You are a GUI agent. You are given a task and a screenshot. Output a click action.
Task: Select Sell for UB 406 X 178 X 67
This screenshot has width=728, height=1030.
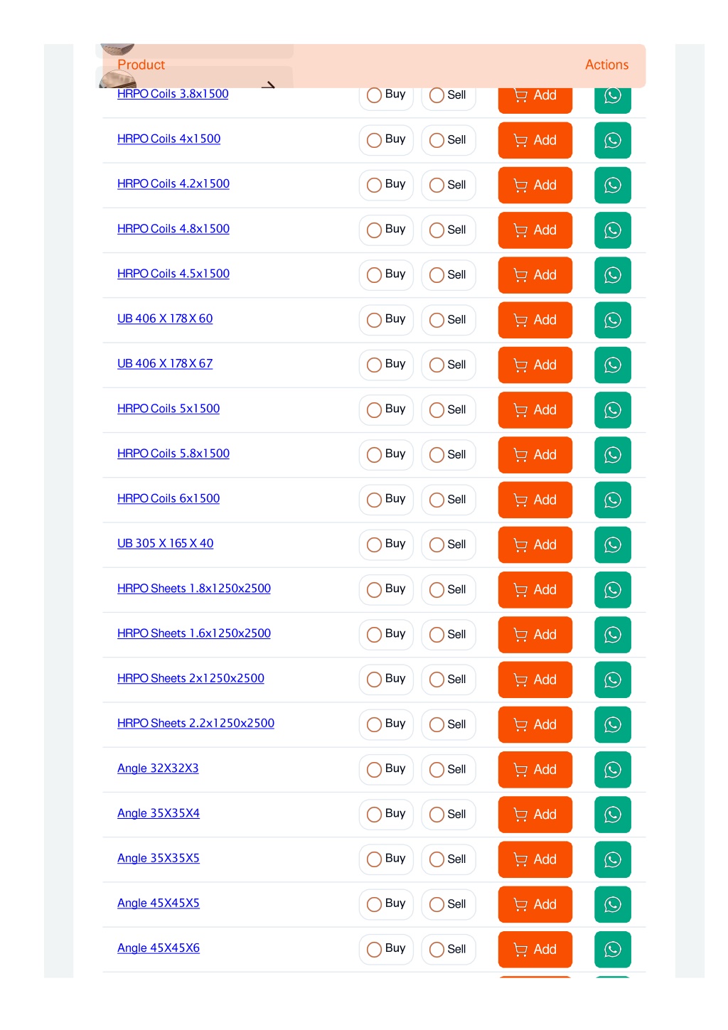coord(448,365)
